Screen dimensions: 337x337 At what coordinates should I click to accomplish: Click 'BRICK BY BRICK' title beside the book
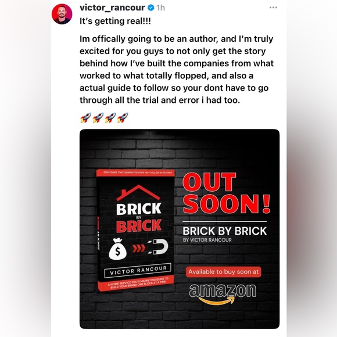click(225, 231)
